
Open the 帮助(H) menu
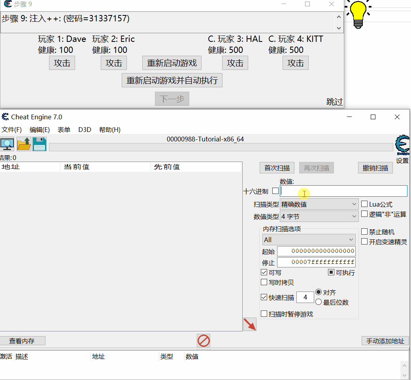pos(109,130)
